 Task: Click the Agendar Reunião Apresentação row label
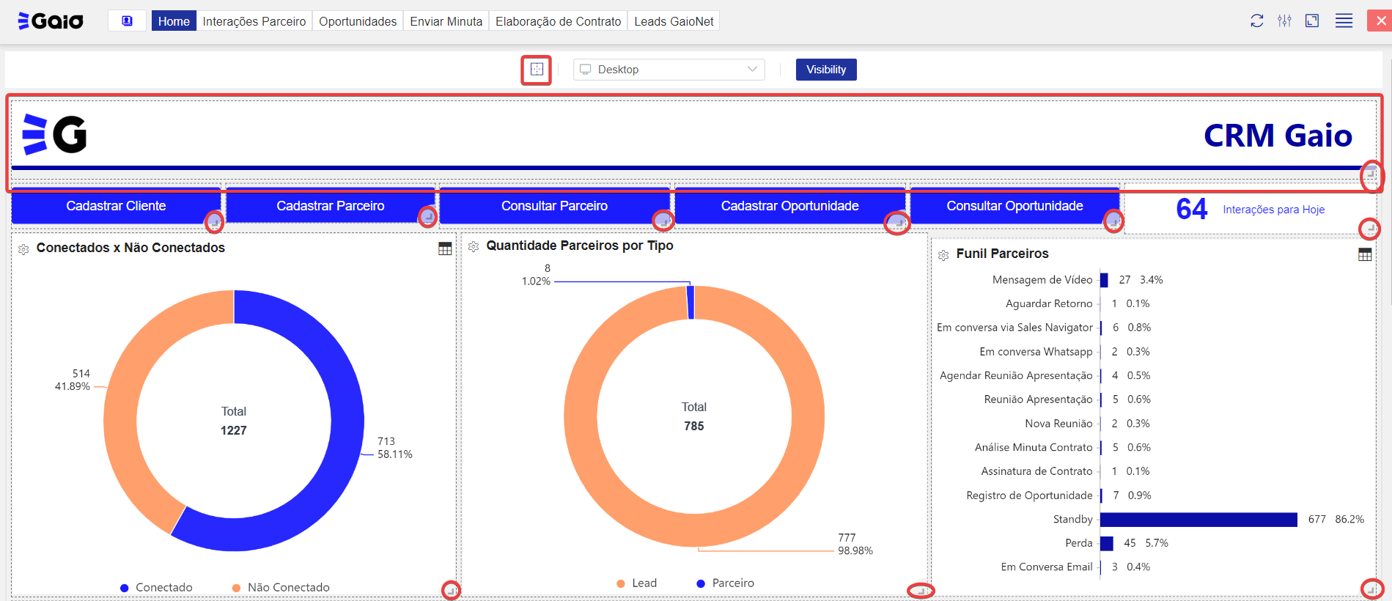pos(1016,375)
